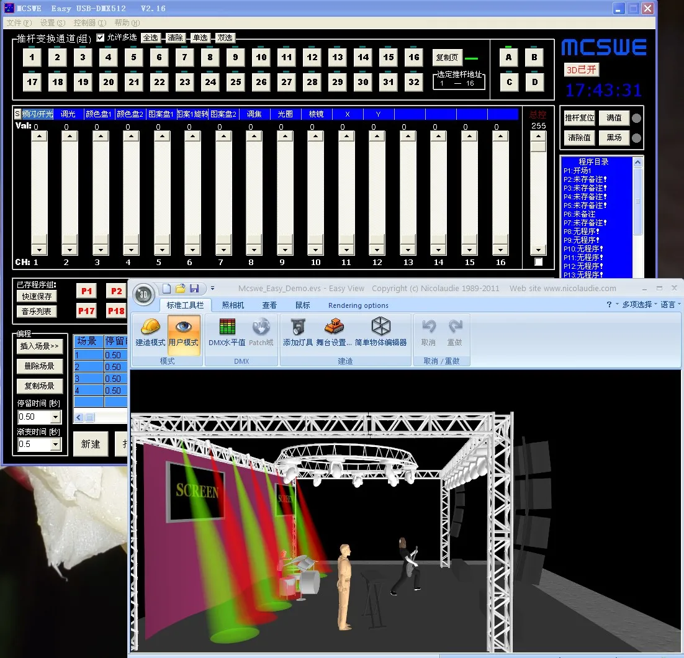Open 渐变时间 dropdown showing 0.5
This screenshot has width=684, height=658.
click(55, 444)
